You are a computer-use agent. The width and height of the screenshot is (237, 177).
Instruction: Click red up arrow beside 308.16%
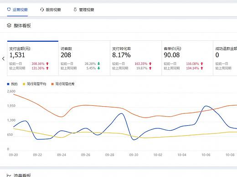point(47,64)
